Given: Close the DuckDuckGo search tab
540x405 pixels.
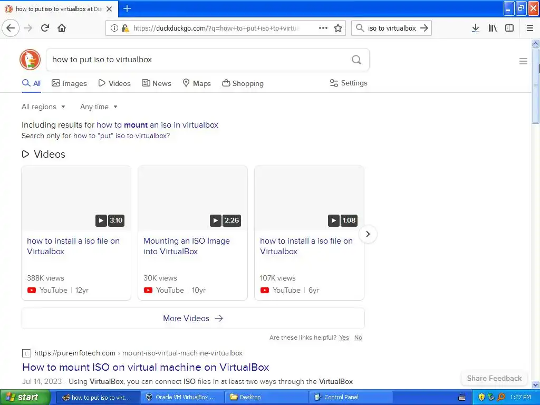Looking at the screenshot, I should 109,9.
